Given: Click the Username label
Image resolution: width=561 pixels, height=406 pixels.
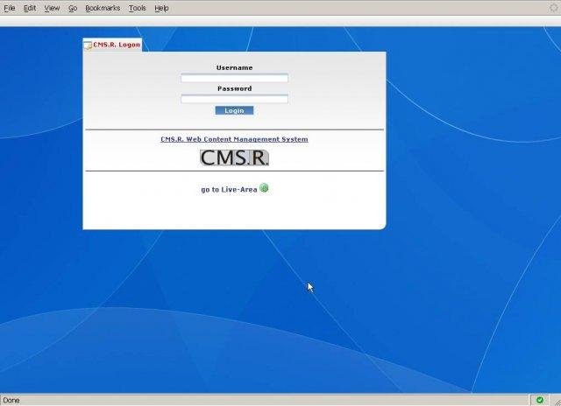Looking at the screenshot, I should (234, 68).
